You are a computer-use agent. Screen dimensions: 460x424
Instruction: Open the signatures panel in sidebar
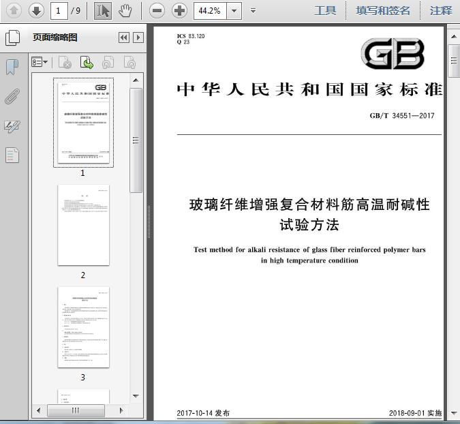tap(12, 127)
